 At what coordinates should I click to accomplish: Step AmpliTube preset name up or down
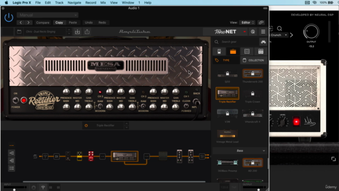(69, 32)
